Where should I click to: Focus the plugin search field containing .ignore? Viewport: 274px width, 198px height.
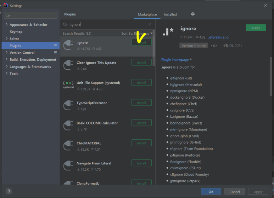click(x=107, y=24)
